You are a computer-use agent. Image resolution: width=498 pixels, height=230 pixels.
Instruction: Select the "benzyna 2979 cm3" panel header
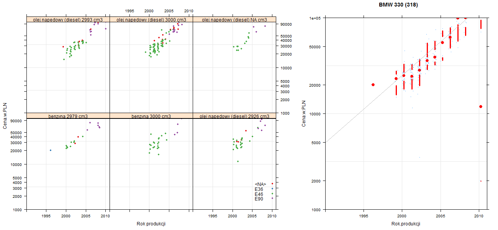(x=68, y=116)
